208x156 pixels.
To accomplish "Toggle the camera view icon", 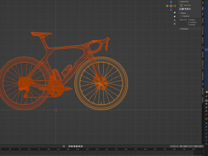I will pyautogui.click(x=175, y=20).
